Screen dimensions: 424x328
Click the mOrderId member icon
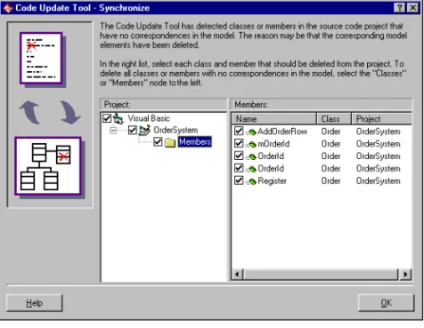(x=251, y=144)
